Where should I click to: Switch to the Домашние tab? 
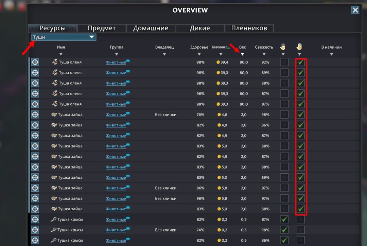click(151, 28)
